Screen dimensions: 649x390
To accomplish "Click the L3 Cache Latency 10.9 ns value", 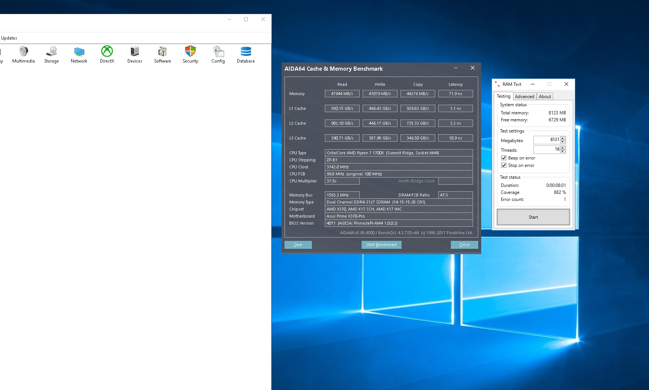I will point(456,138).
